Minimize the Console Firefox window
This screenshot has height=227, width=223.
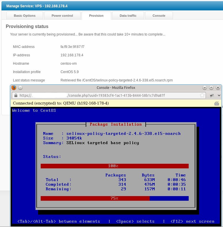205,88
